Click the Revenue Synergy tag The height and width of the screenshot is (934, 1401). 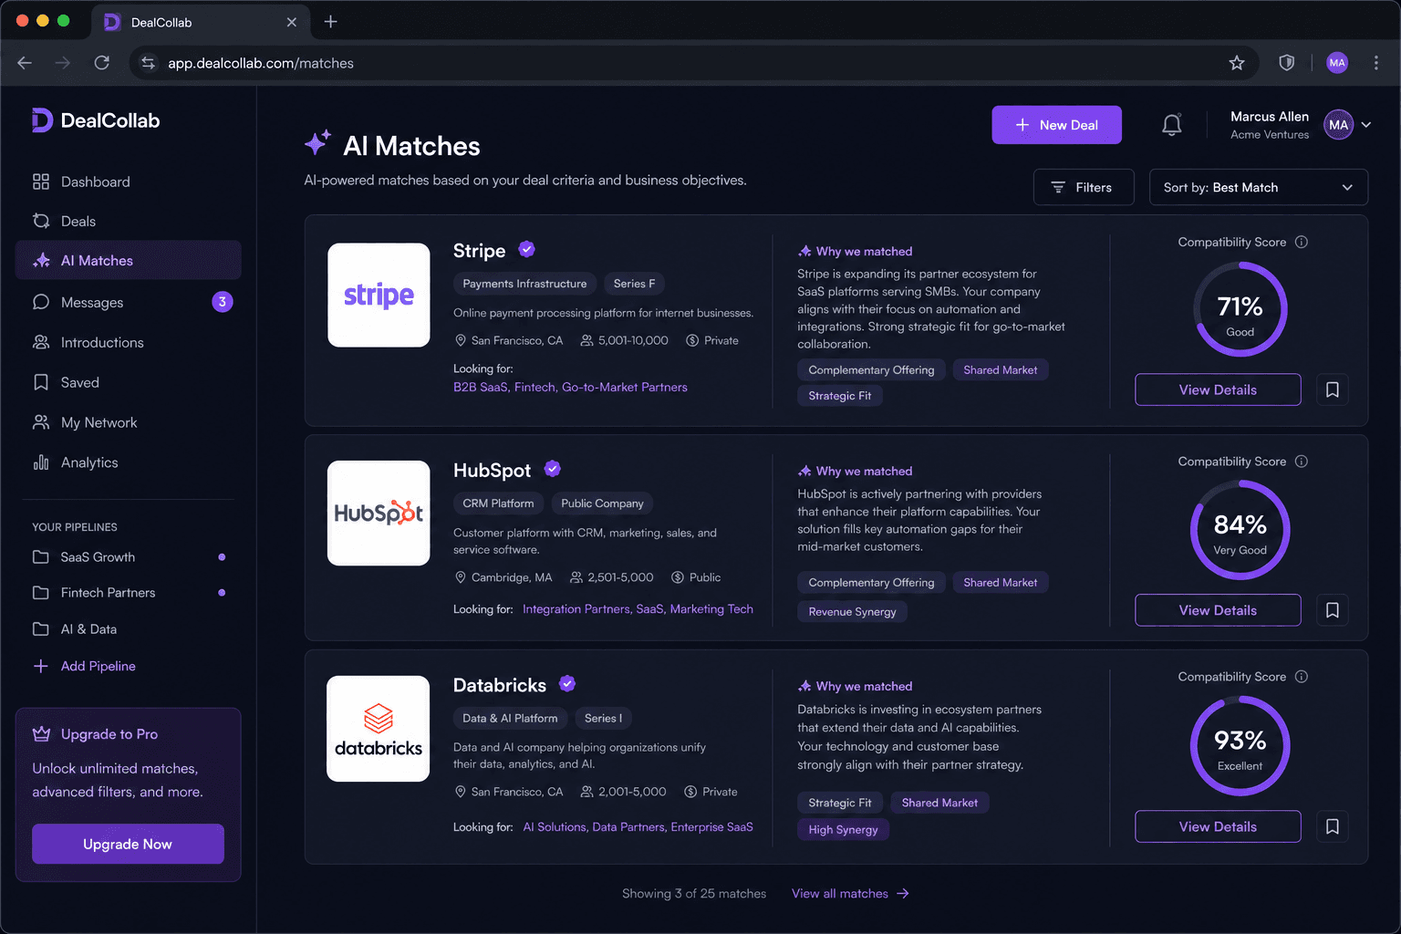click(x=852, y=611)
